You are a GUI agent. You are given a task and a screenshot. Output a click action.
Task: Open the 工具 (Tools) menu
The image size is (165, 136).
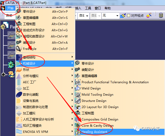point(88,8)
